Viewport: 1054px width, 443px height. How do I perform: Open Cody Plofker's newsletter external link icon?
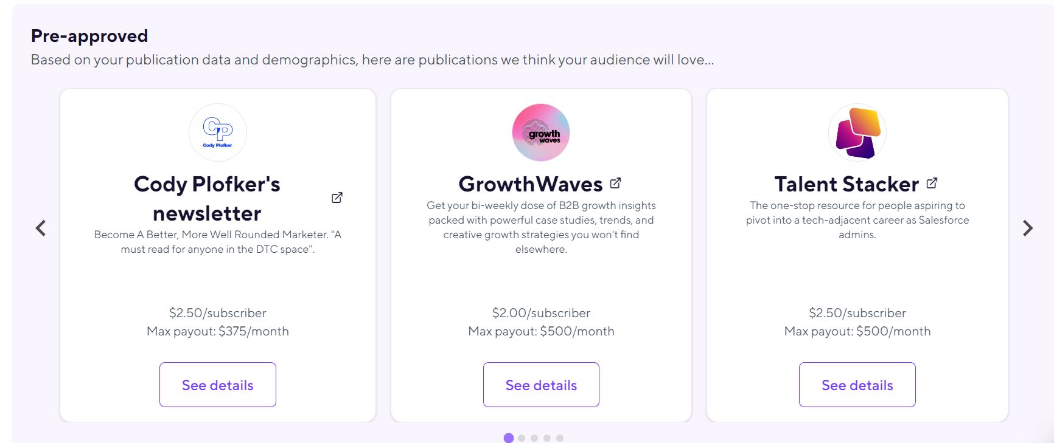click(x=335, y=197)
